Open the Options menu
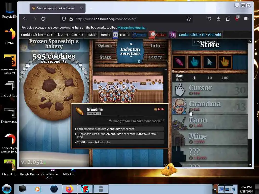 [x=105, y=45]
